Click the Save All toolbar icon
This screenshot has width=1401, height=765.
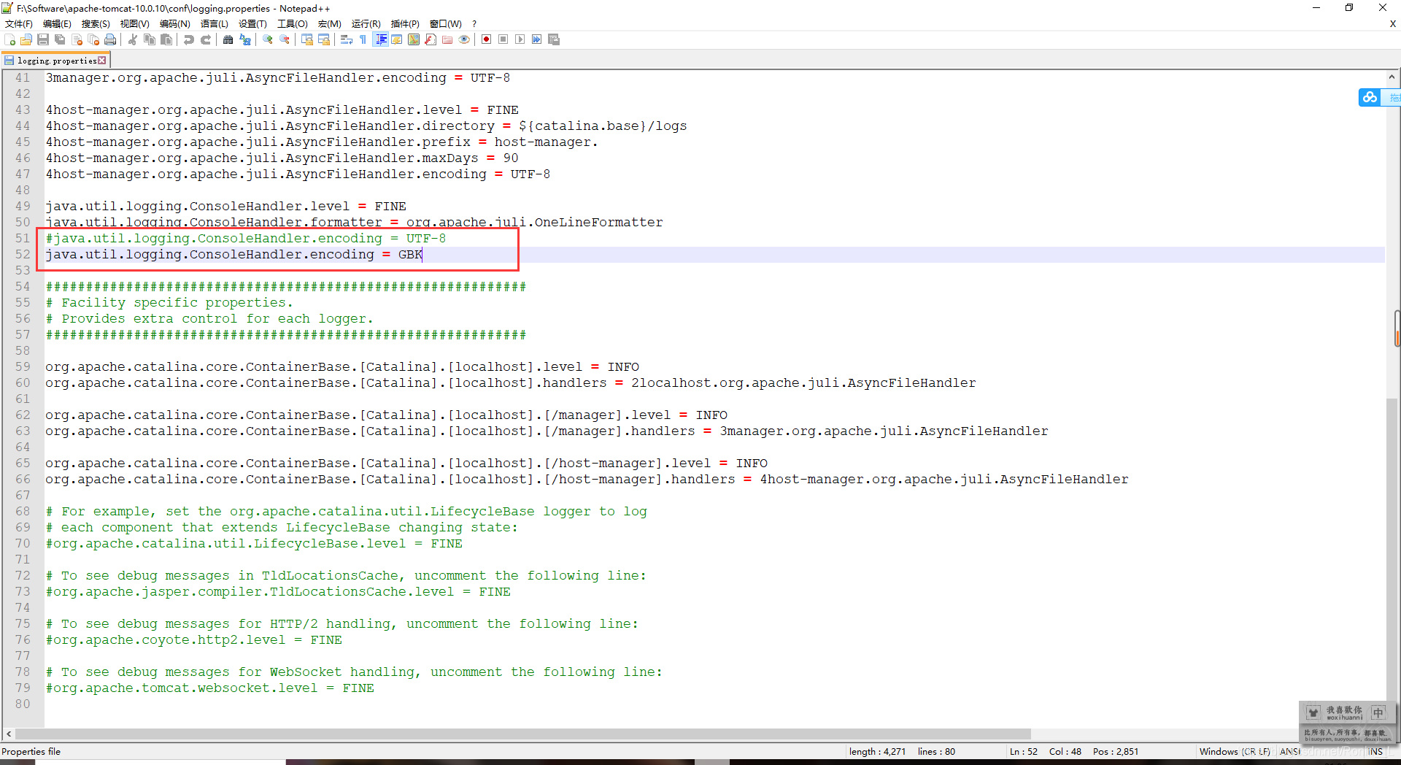[60, 39]
